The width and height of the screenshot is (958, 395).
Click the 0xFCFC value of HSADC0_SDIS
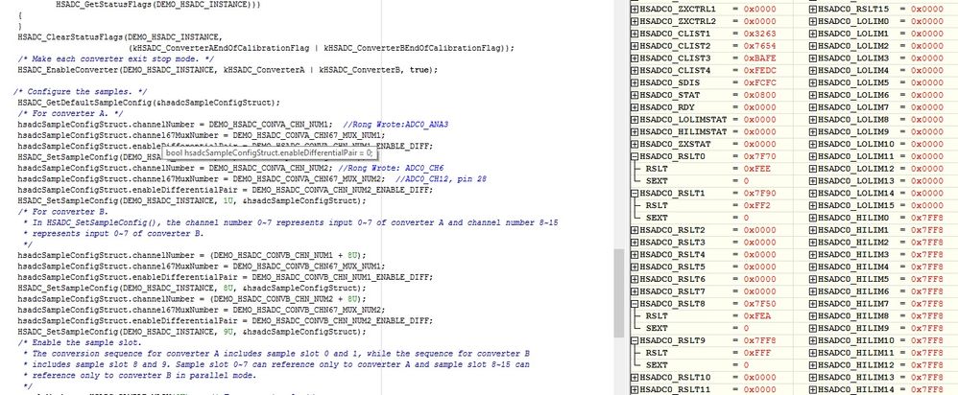click(759, 82)
